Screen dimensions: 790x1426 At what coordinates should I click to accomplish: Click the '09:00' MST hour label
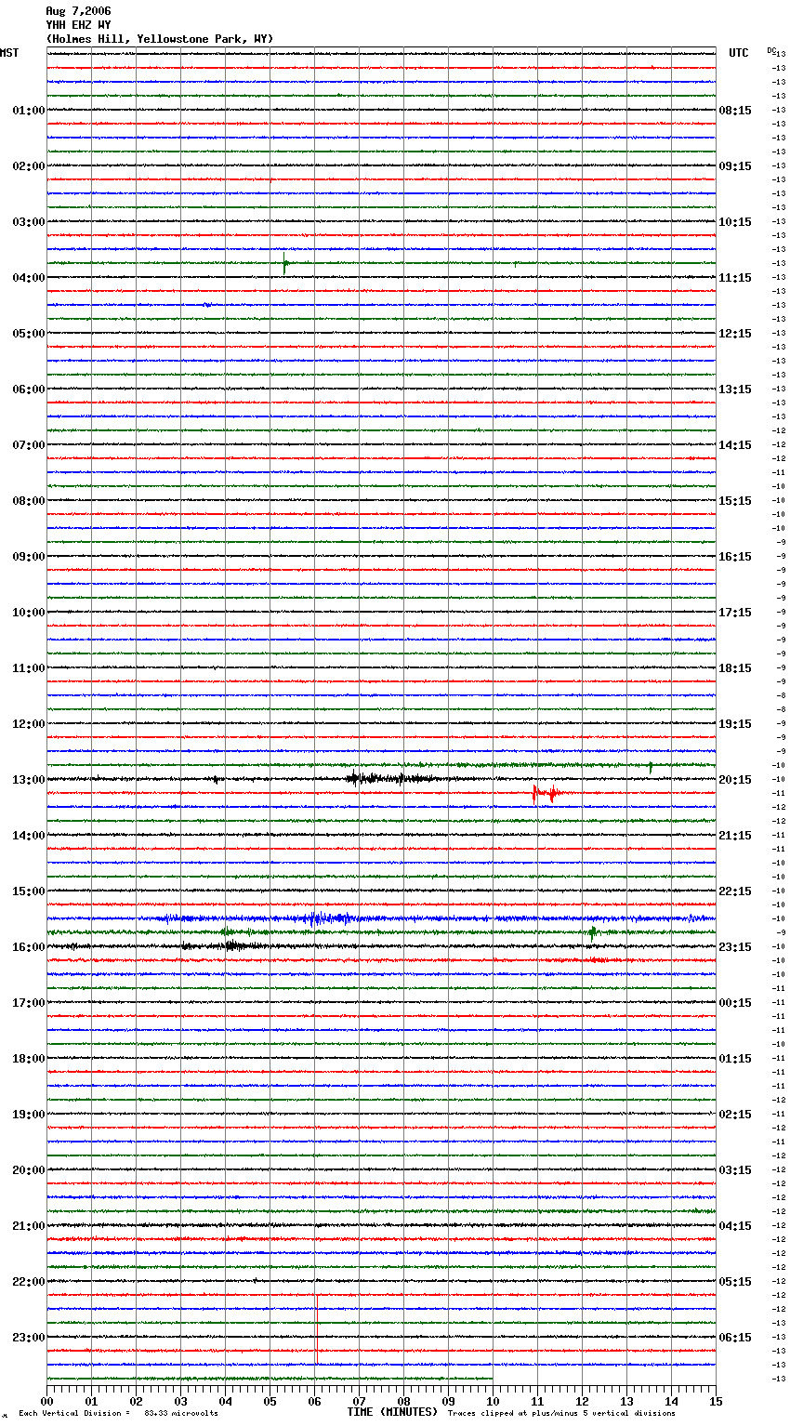coord(29,557)
